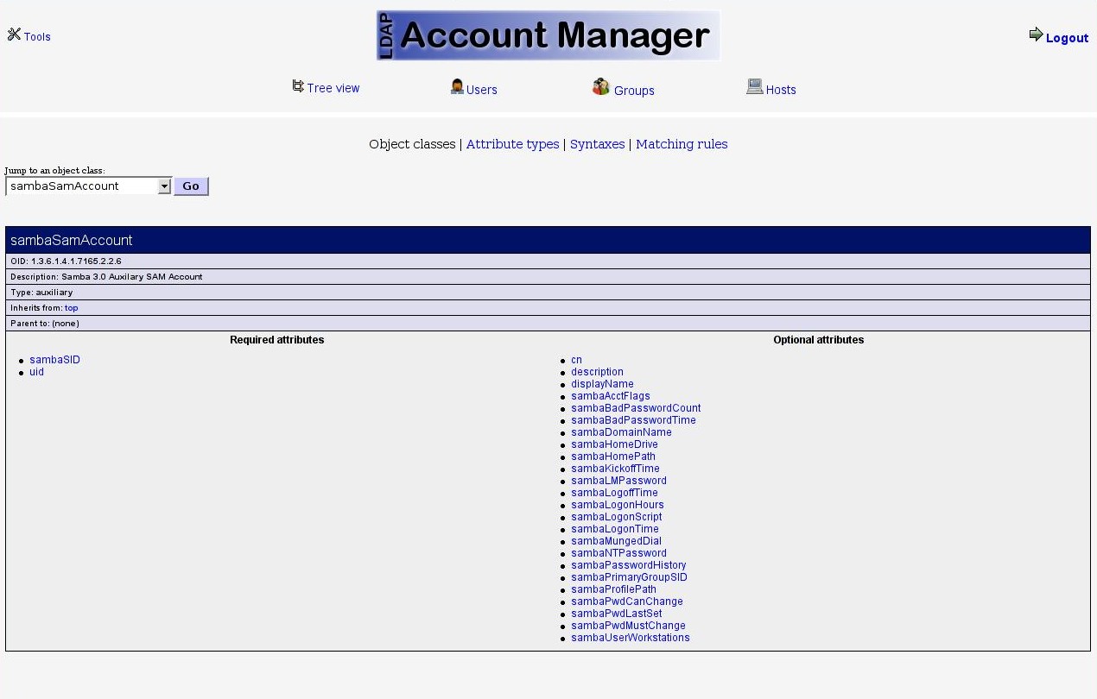Select the sambaUserWorkstations attribute link
1097x699 pixels.
(x=630, y=638)
